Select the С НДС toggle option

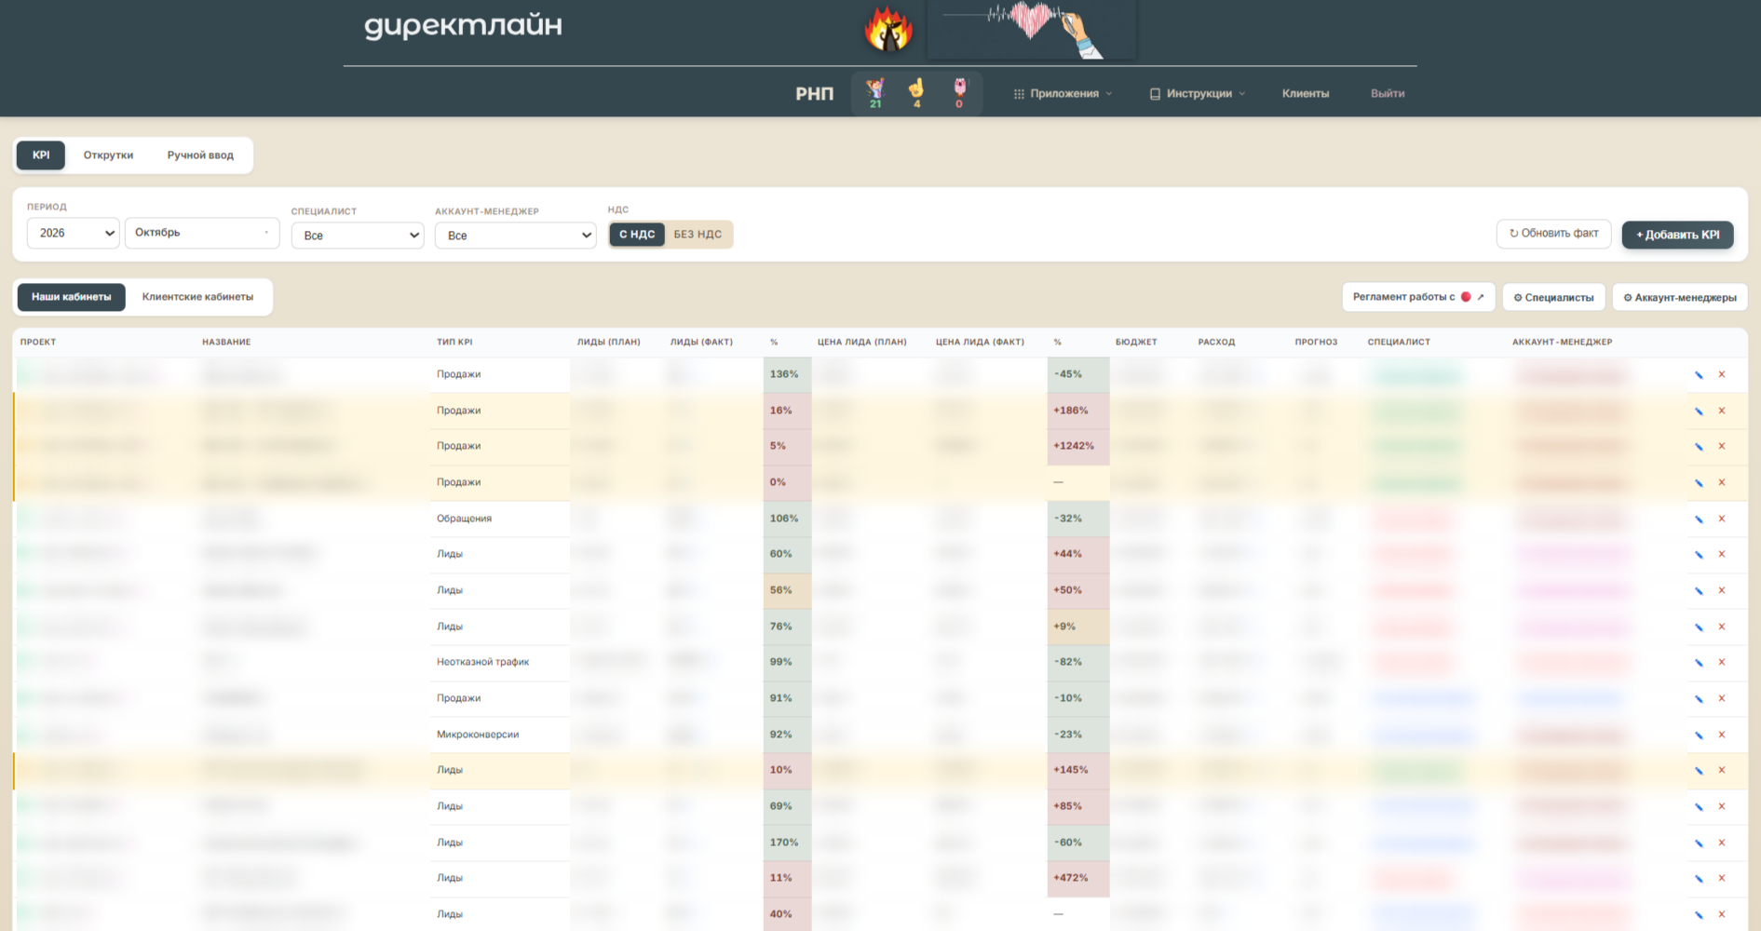pyautogui.click(x=637, y=235)
